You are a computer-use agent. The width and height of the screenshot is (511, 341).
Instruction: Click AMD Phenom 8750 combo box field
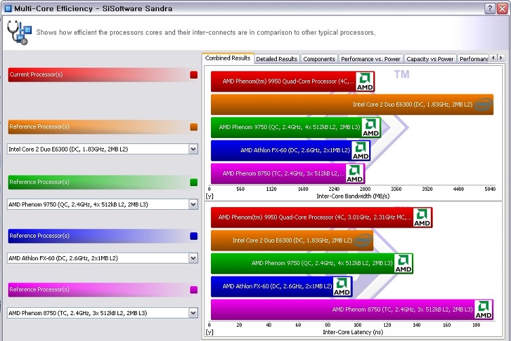pyautogui.click(x=102, y=313)
